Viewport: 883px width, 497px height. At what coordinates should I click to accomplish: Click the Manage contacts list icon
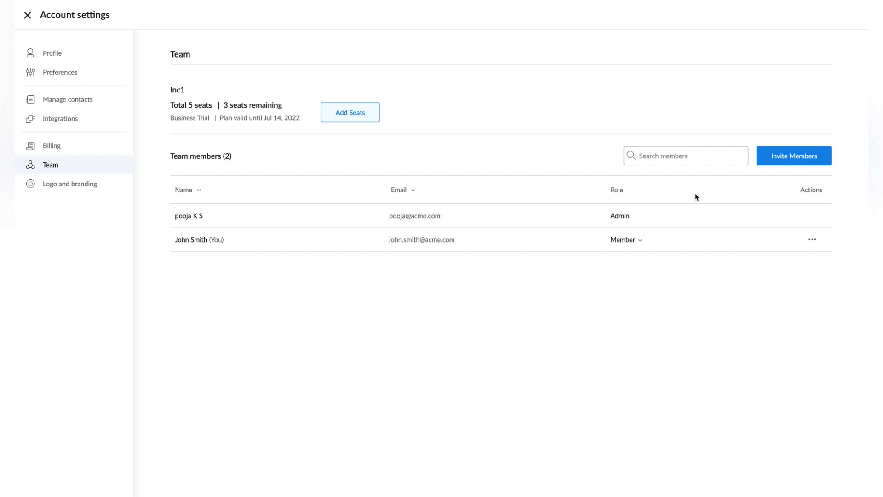[x=30, y=99]
